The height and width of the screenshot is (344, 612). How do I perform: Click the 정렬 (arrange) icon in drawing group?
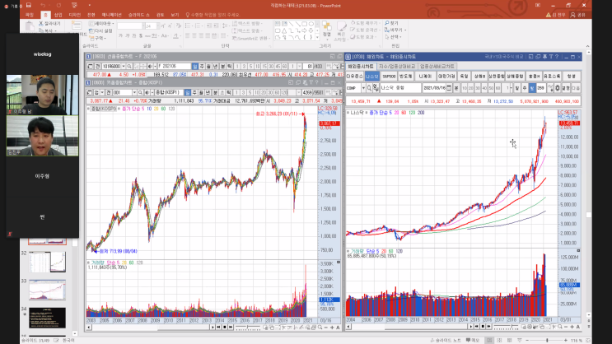click(x=327, y=27)
